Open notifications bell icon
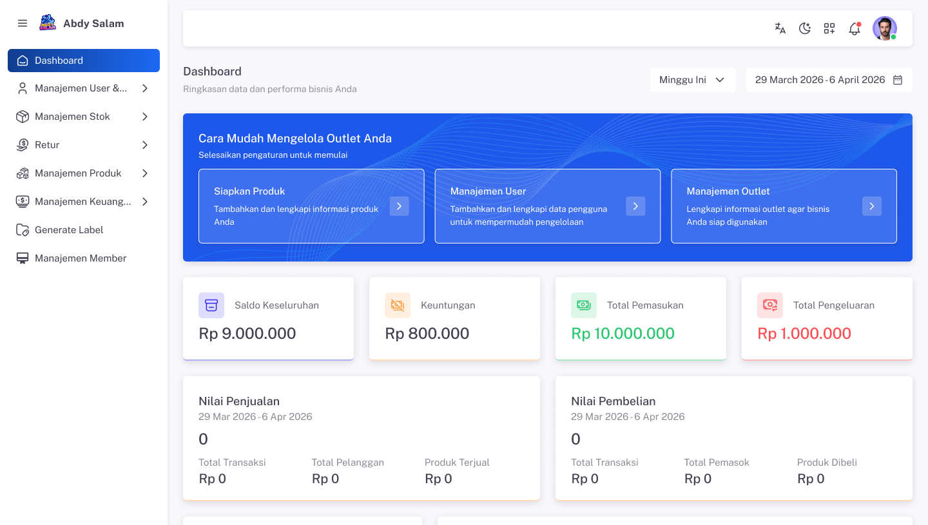This screenshot has width=928, height=525. point(855,28)
